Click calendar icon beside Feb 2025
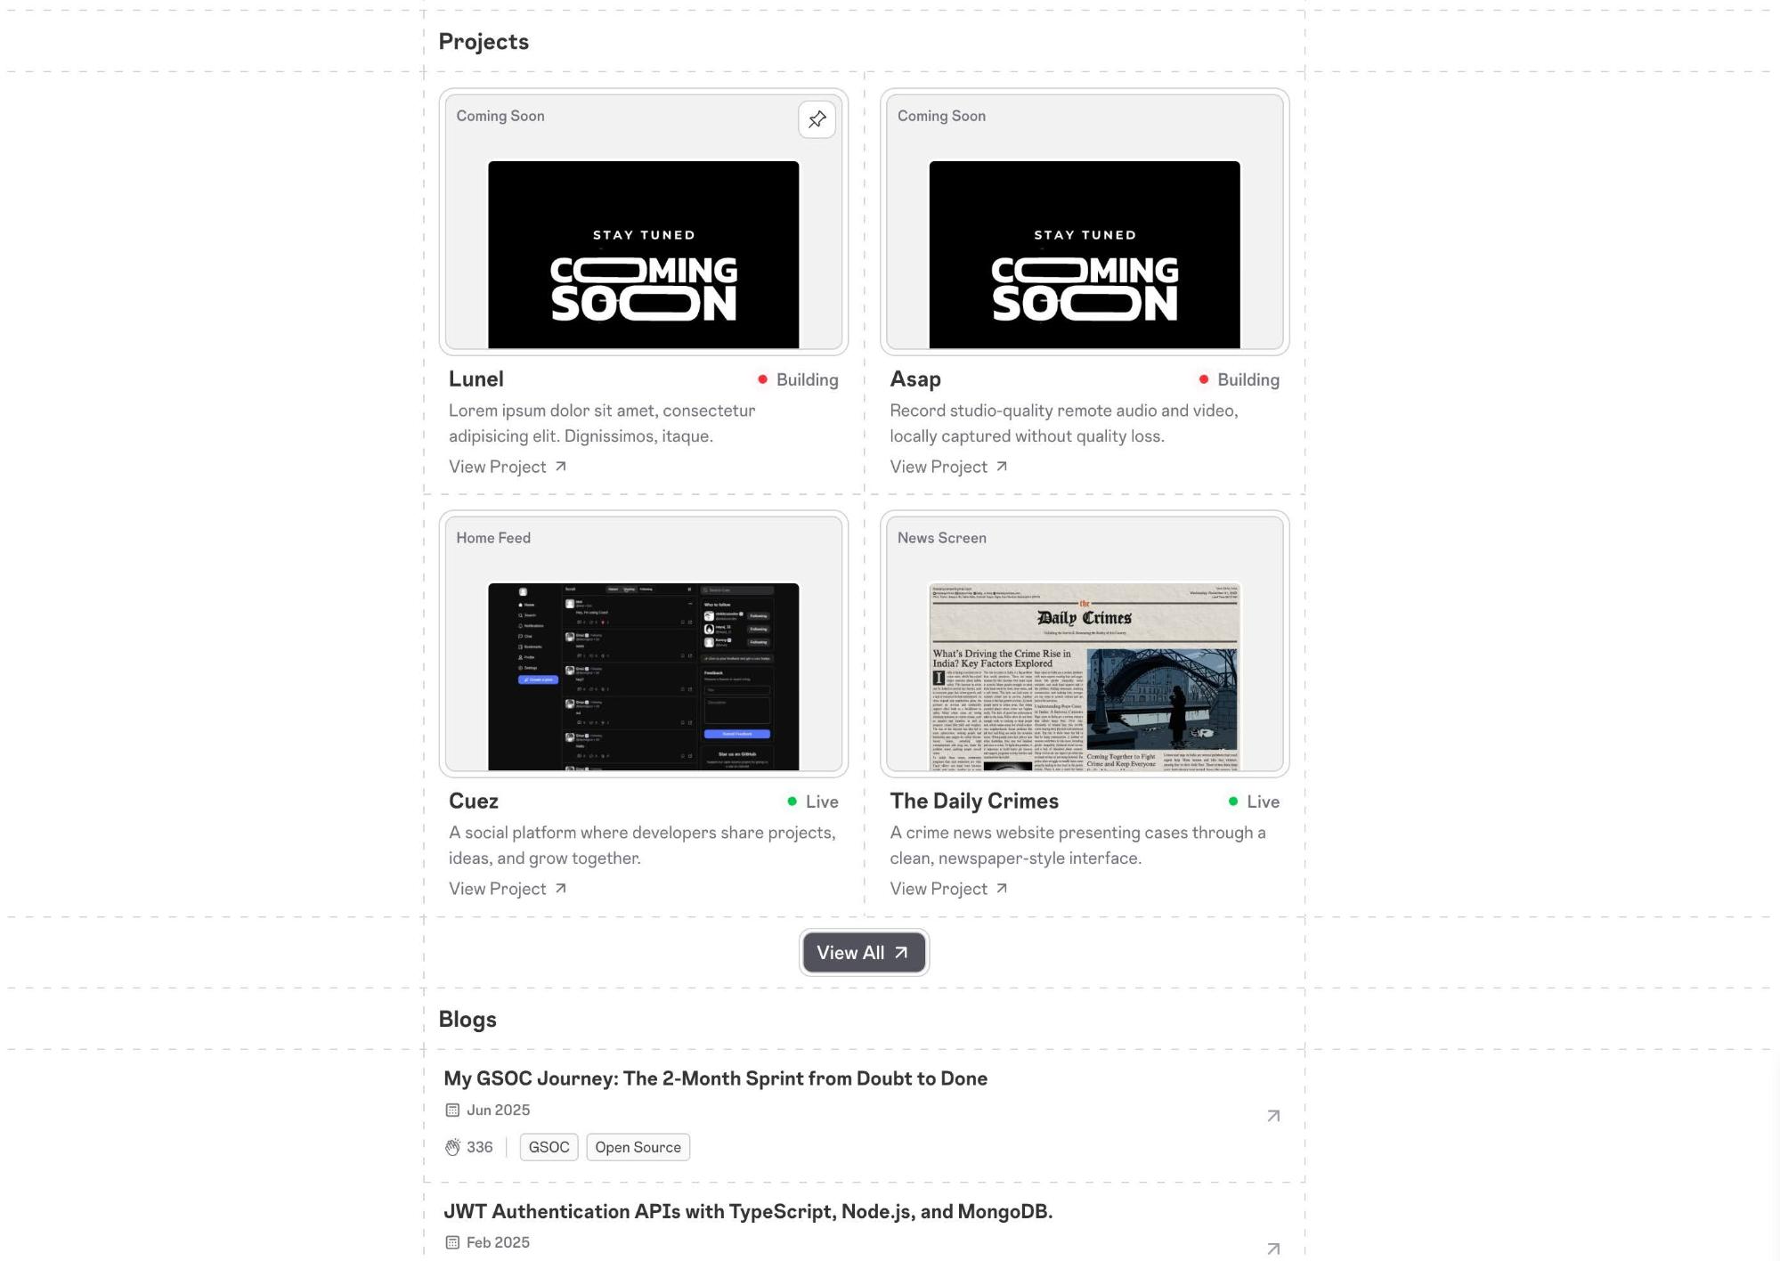Screen dimensions: 1780x1261 coord(452,1242)
